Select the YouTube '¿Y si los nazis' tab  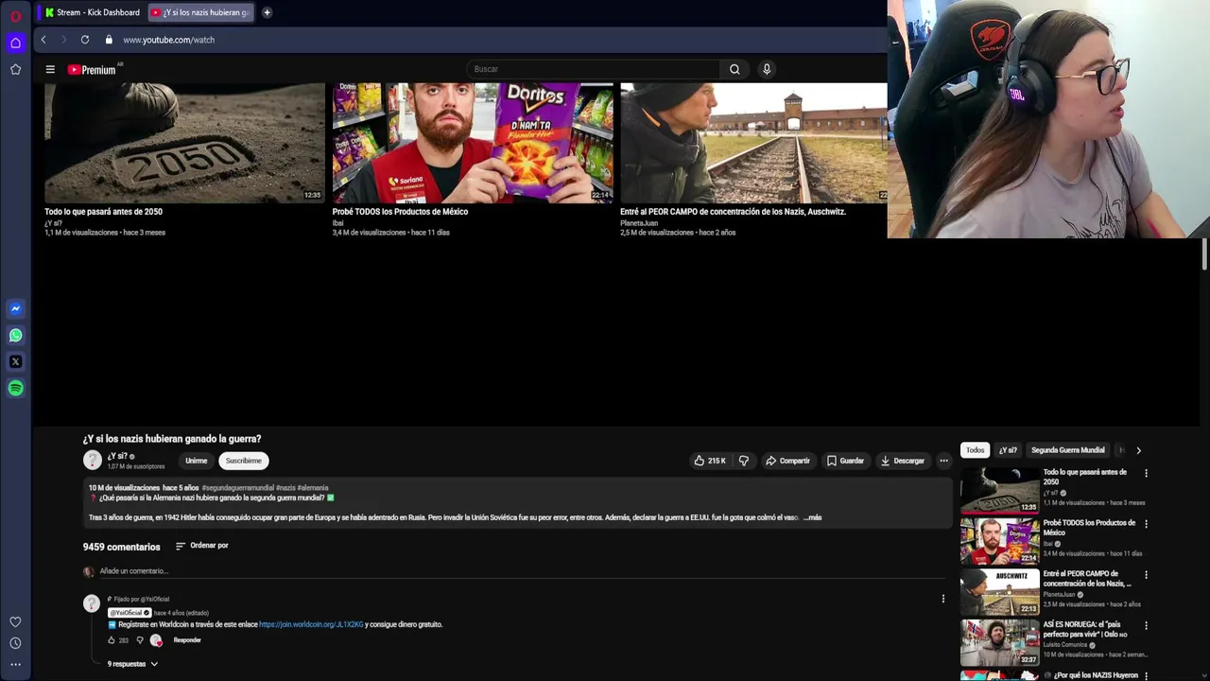[200, 12]
